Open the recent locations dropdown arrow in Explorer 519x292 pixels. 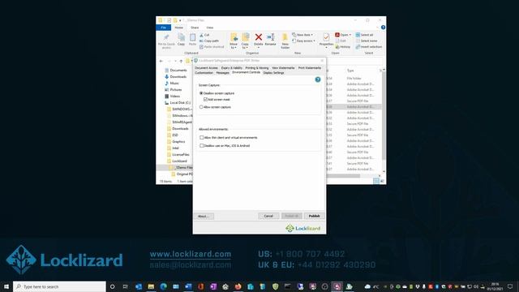click(175, 61)
